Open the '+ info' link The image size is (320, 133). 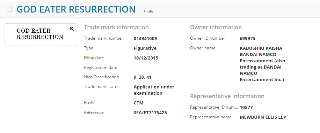coord(148,11)
